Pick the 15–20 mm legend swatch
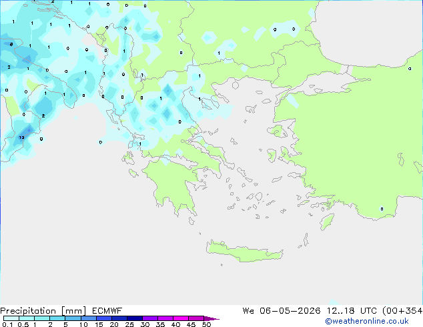The width and height of the screenshot is (423, 327). pyautogui.click(x=103, y=318)
